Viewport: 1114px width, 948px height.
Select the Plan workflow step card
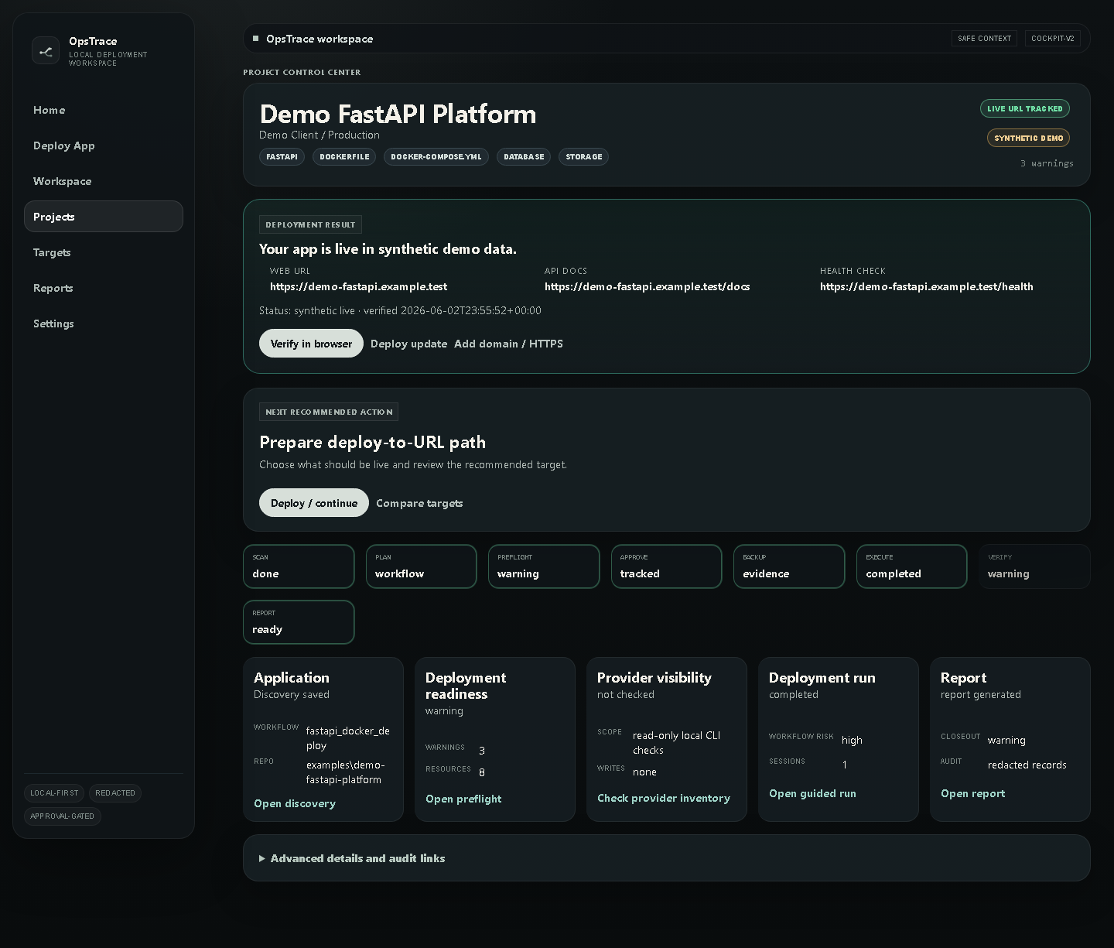coord(422,566)
